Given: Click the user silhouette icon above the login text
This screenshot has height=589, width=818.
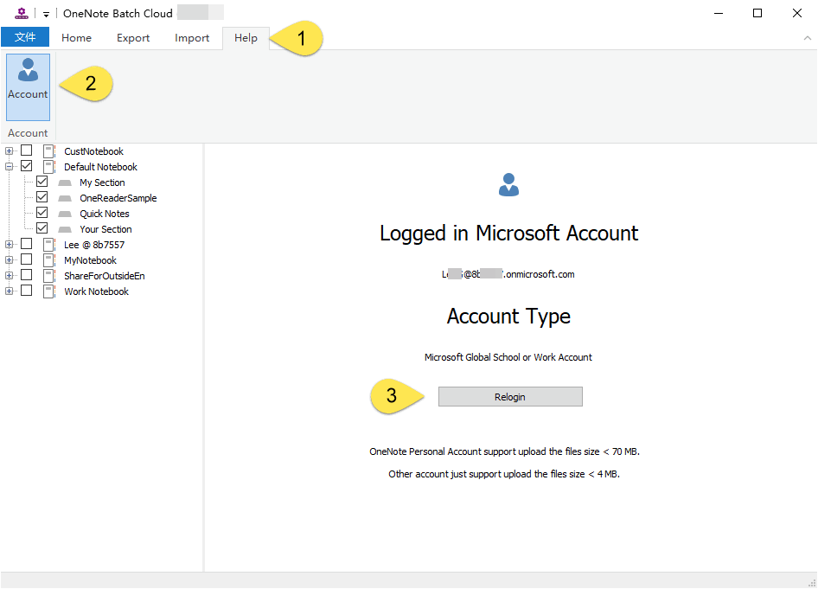Looking at the screenshot, I should [x=508, y=183].
